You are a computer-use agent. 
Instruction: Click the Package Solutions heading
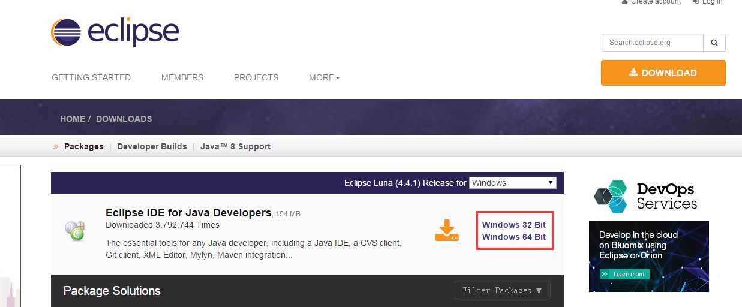(112, 291)
